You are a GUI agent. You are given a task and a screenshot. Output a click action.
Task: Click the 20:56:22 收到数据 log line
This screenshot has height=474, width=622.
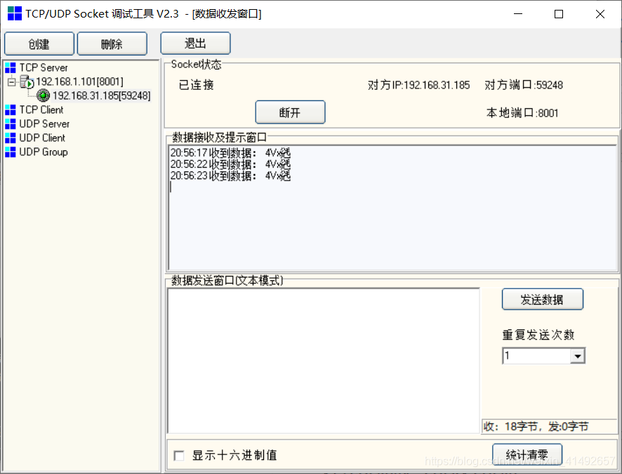[x=230, y=164]
